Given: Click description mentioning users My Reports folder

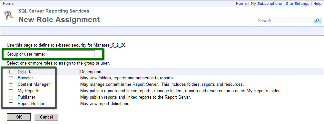Looking at the screenshot, I should [x=180, y=91].
